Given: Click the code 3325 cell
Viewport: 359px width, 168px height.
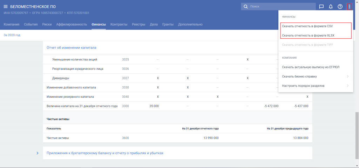Looking at the screenshot, I should (126, 59).
